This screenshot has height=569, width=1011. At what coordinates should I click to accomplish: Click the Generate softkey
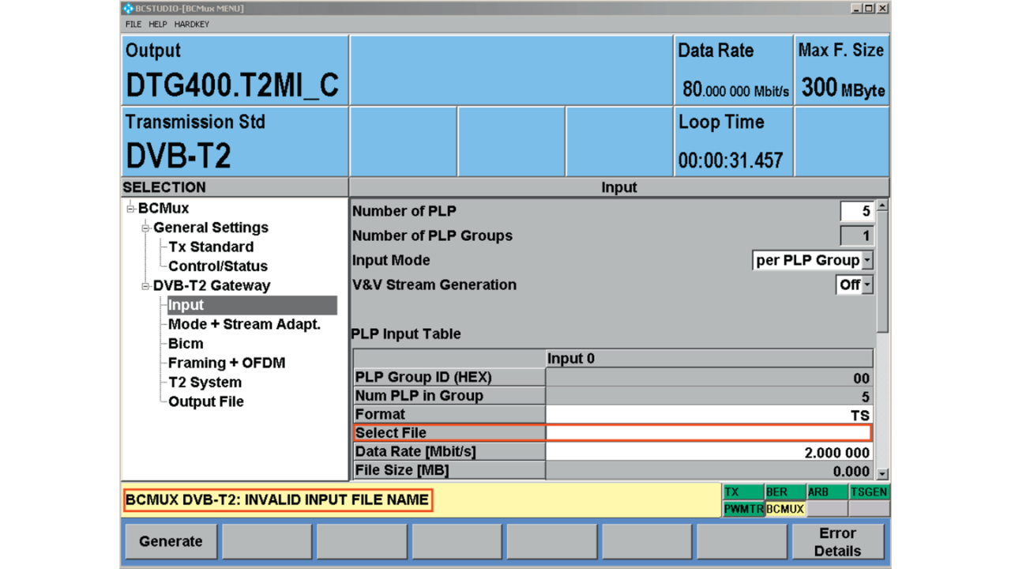point(171,541)
